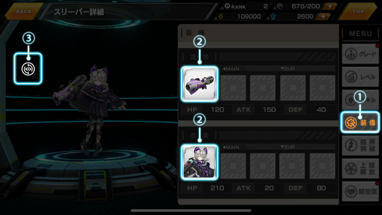Return to TOP screen button
Screen dimensions: 382x215
coord(358,12)
